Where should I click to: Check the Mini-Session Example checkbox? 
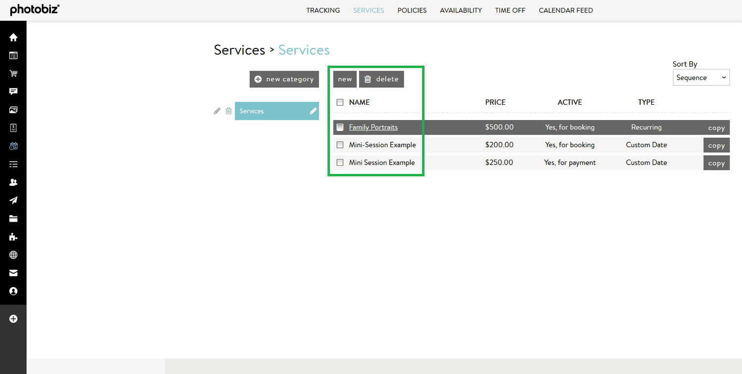(340, 145)
